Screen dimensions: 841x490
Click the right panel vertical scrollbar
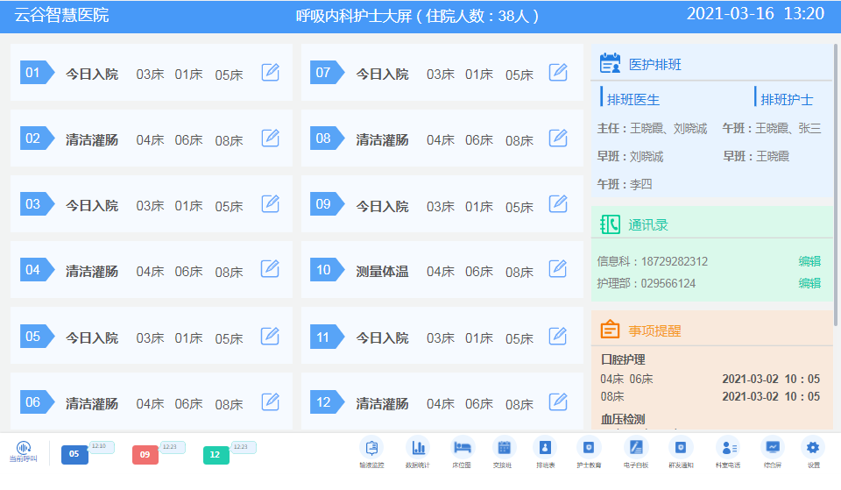[x=836, y=175]
